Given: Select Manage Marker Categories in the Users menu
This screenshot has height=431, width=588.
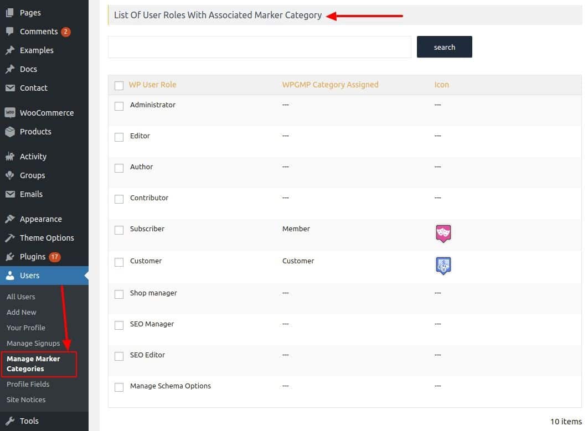Looking at the screenshot, I should [33, 363].
